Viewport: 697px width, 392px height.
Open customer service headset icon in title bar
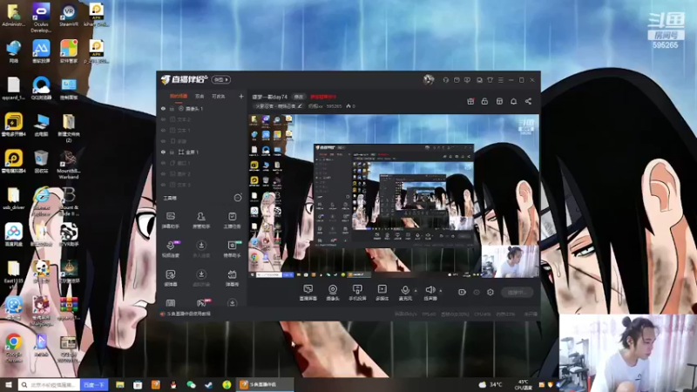[445, 80]
